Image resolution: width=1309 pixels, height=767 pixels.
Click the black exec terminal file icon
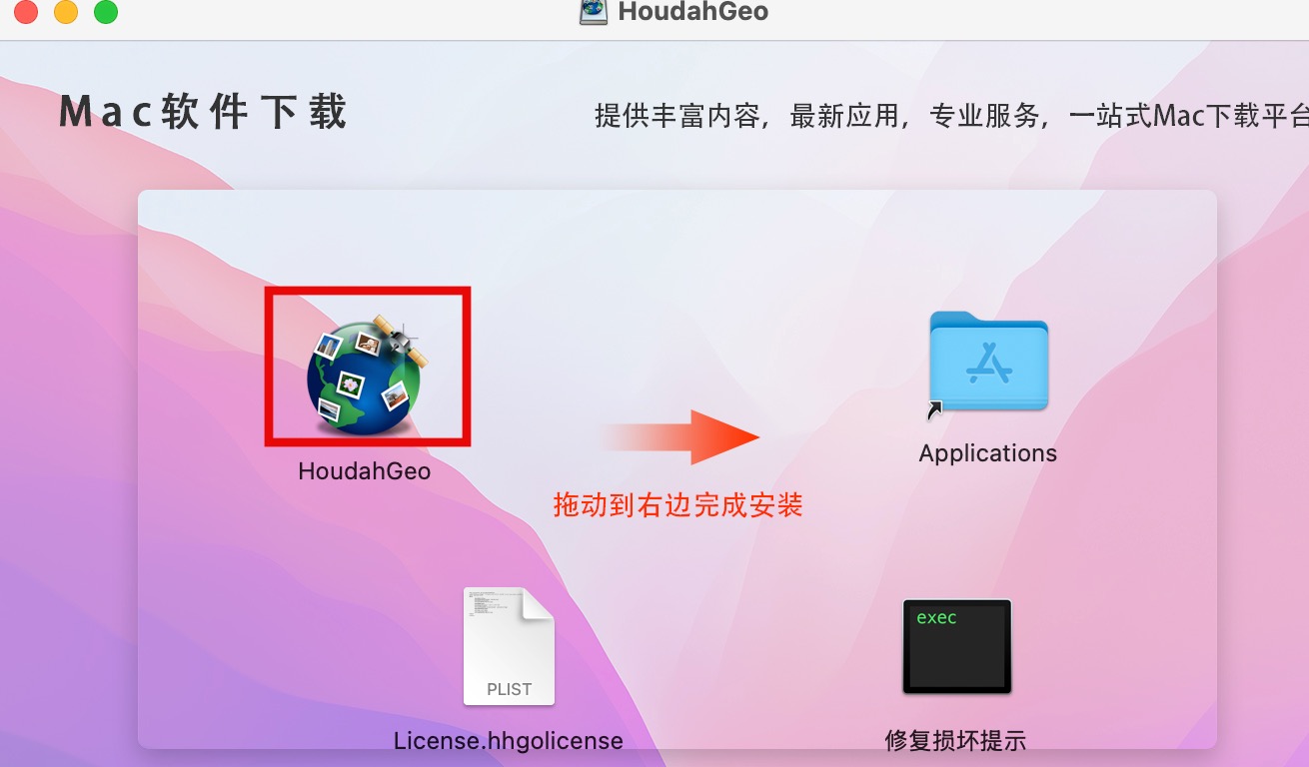click(x=957, y=646)
